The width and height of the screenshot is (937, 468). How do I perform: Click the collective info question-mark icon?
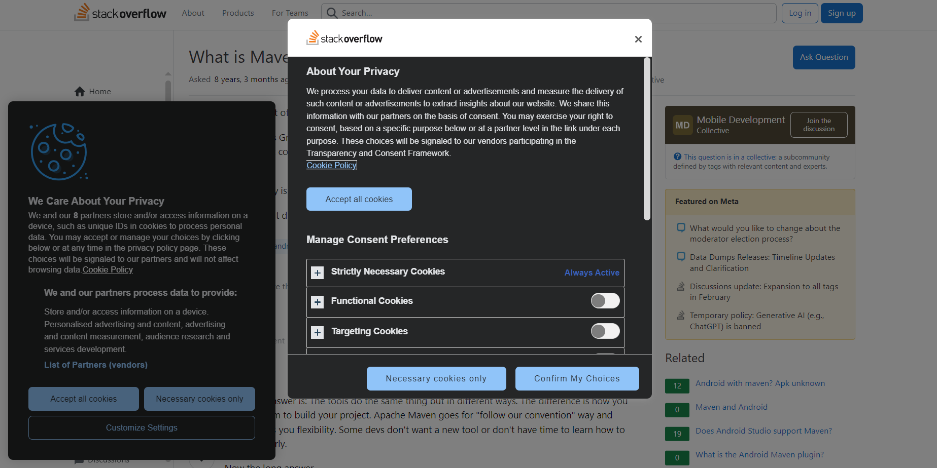click(x=677, y=157)
